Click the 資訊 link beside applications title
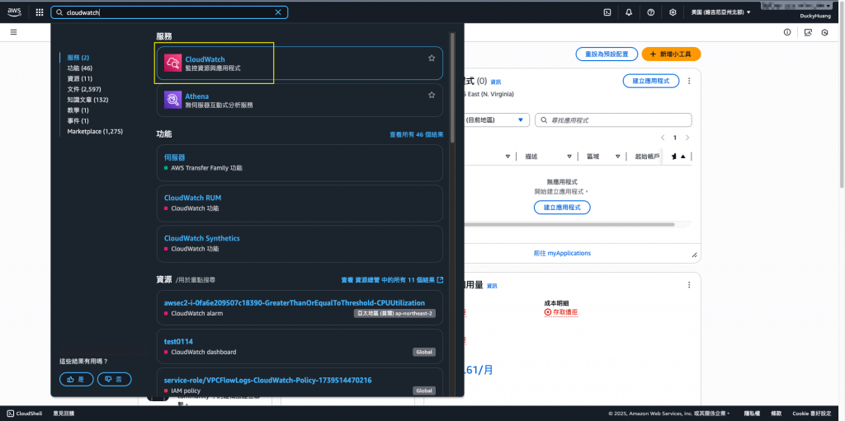Screen dimensions: 845x421 tap(495, 82)
